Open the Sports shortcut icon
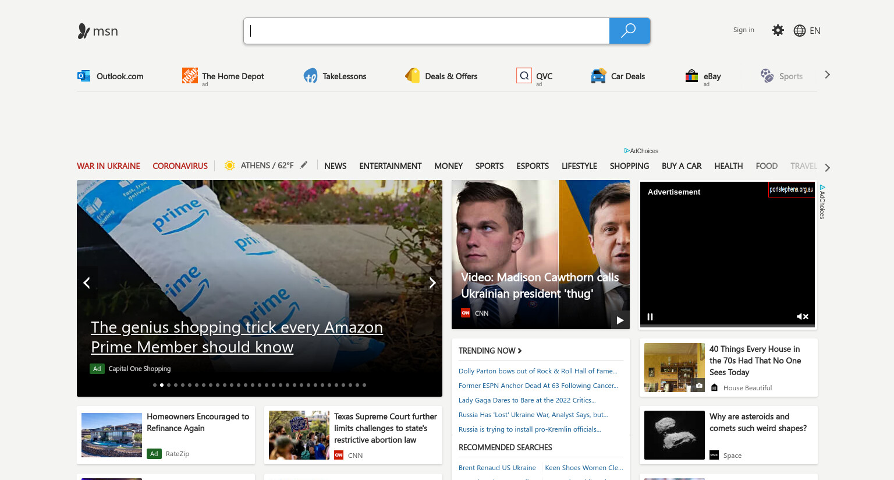 767,76
